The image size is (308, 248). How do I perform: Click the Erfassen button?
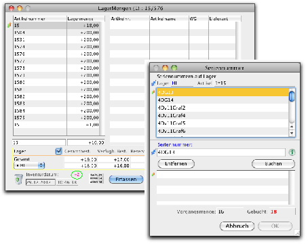tap(126, 180)
